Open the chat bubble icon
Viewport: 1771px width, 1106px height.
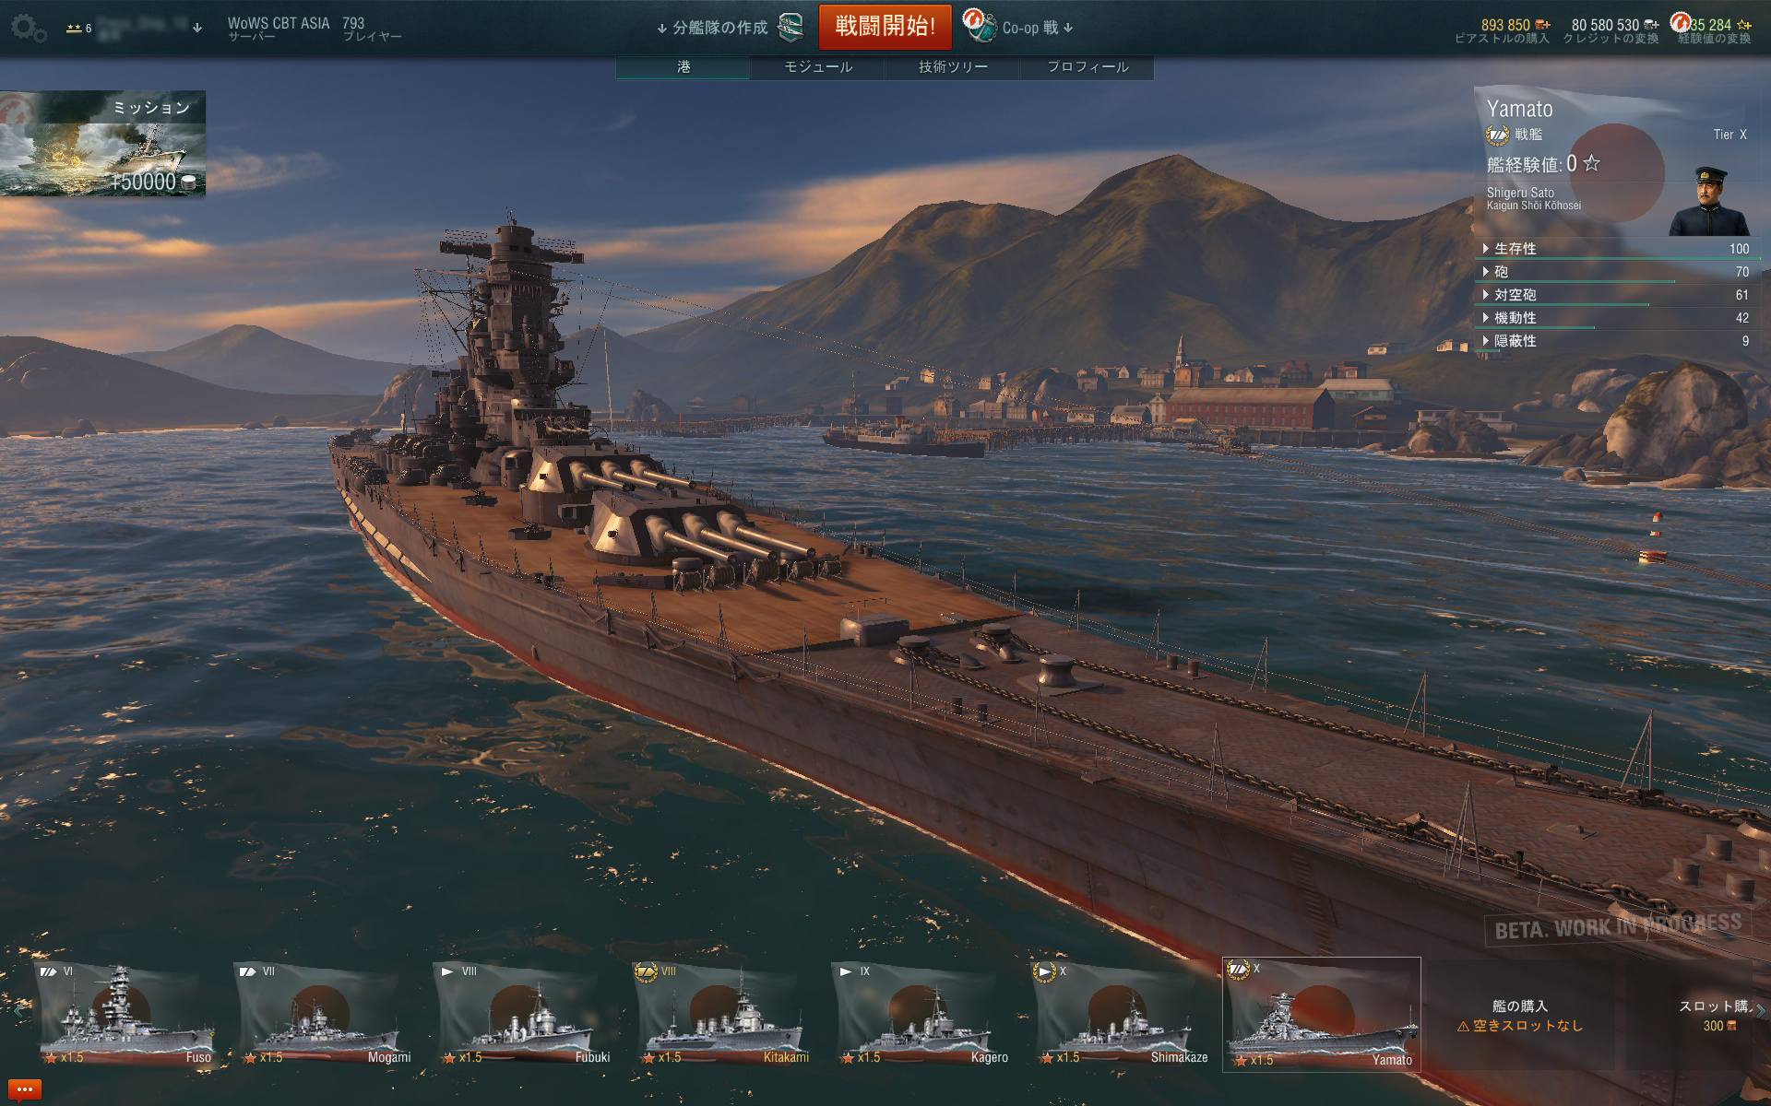25,1089
